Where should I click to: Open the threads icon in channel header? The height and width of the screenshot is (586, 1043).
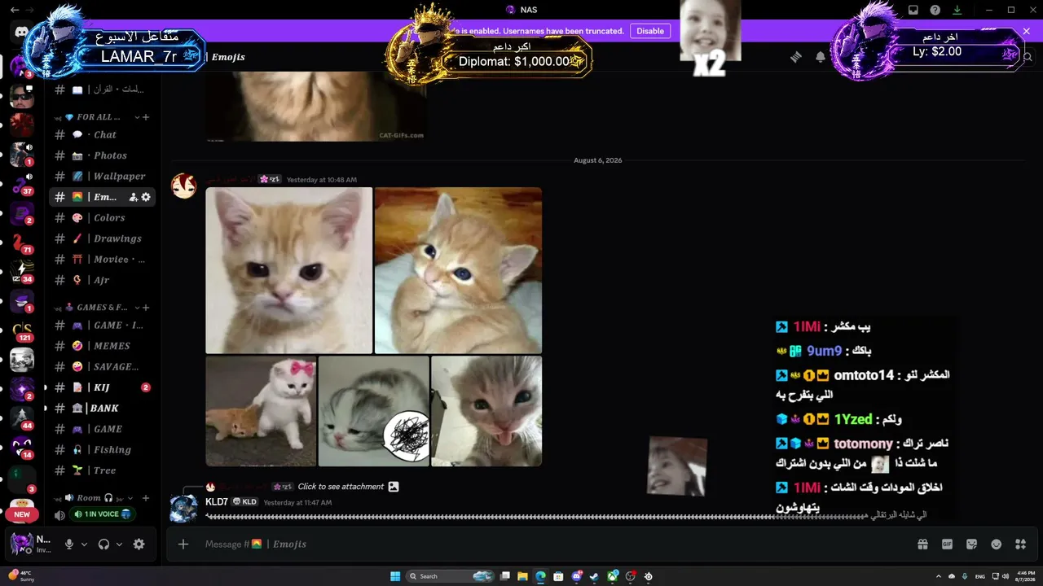[x=796, y=57]
